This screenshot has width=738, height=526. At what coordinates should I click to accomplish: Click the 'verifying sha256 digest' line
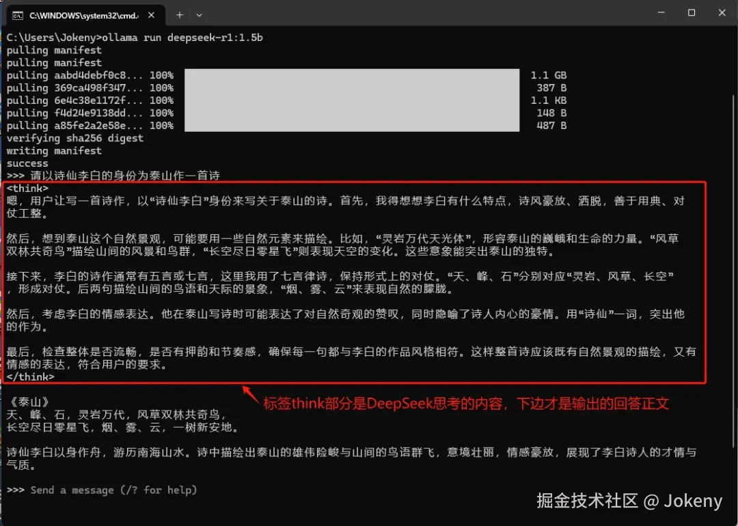75,138
